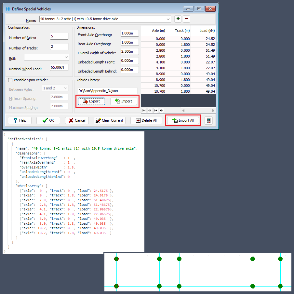This screenshot has height=294, width=294.
Task: Select the top-right green wheel node
Action: click(280, 259)
